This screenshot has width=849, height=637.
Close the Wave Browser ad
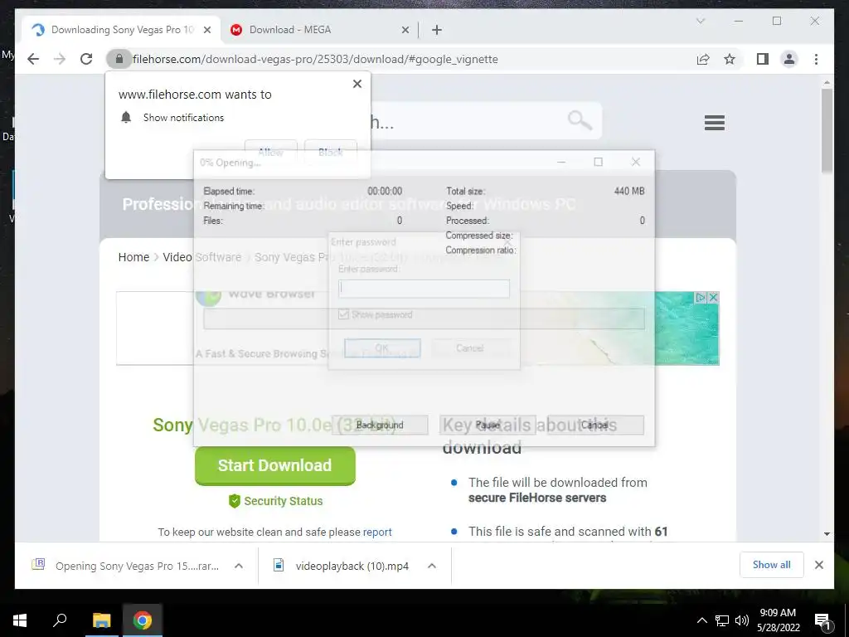714,298
